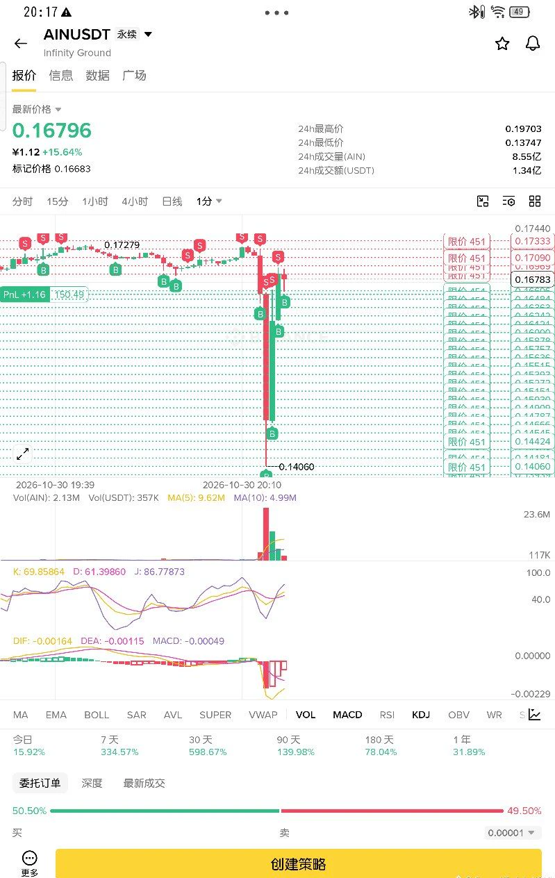555x878 pixels.
Task: Go back using the left arrow
Action: coord(21,43)
